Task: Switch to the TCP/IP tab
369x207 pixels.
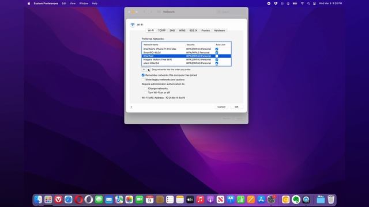Action: coord(161,30)
